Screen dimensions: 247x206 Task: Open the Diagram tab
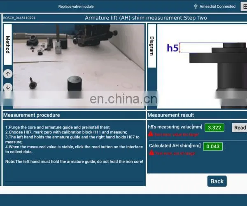coord(152,46)
